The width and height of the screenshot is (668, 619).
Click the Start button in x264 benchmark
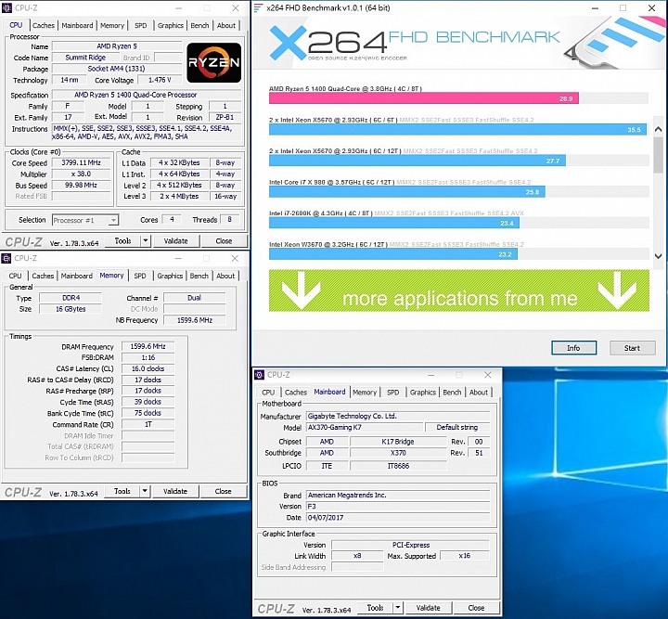coord(632,348)
